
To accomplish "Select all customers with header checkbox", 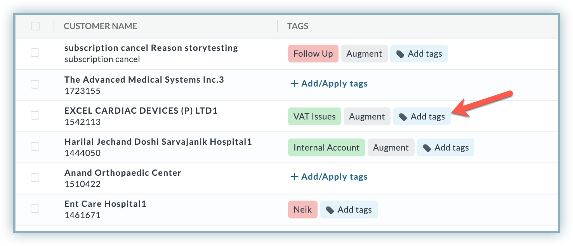I will click(35, 26).
